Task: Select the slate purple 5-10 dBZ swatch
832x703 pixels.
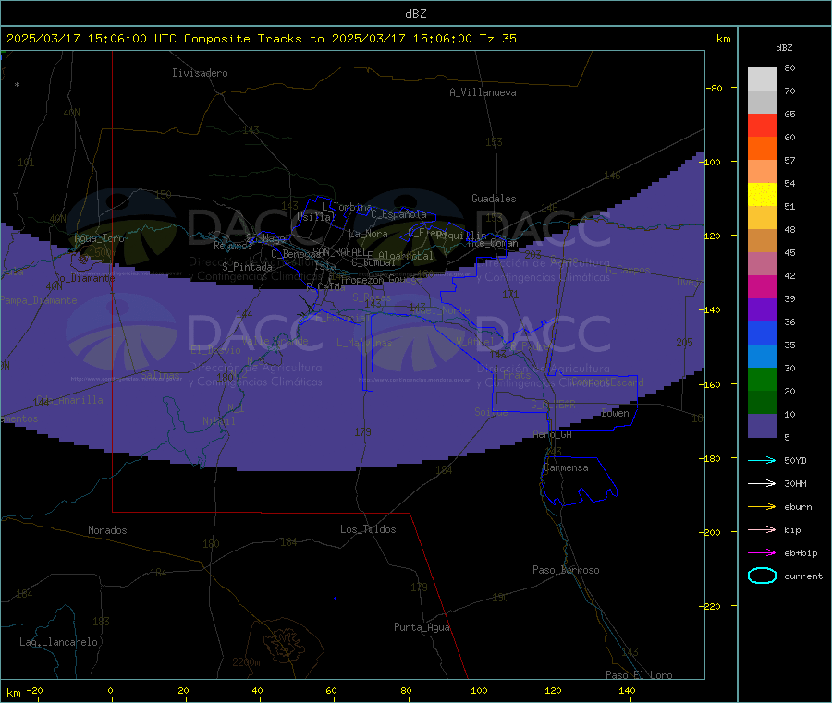Action: (762, 426)
